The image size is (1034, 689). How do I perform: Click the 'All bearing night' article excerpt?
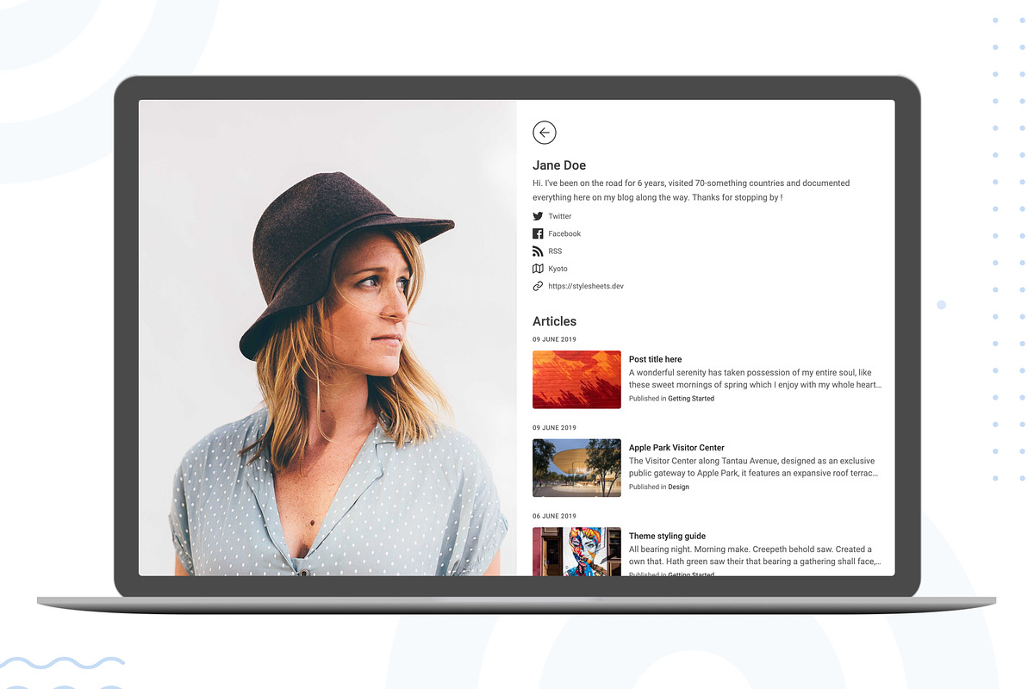(x=755, y=556)
